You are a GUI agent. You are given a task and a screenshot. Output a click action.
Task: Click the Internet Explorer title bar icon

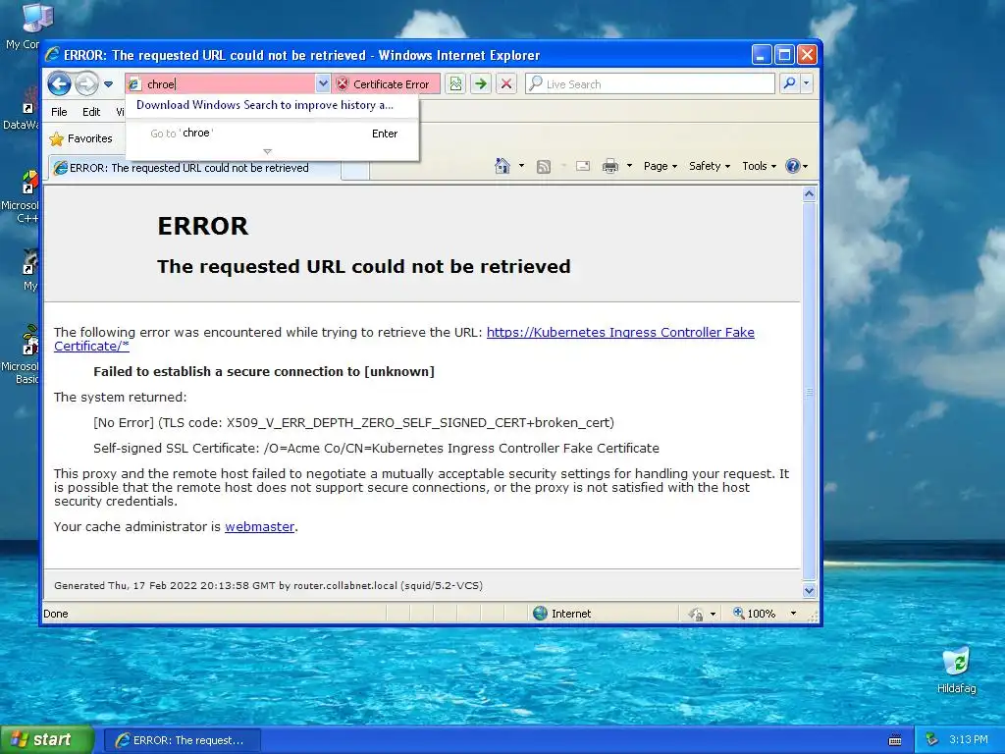[53, 55]
